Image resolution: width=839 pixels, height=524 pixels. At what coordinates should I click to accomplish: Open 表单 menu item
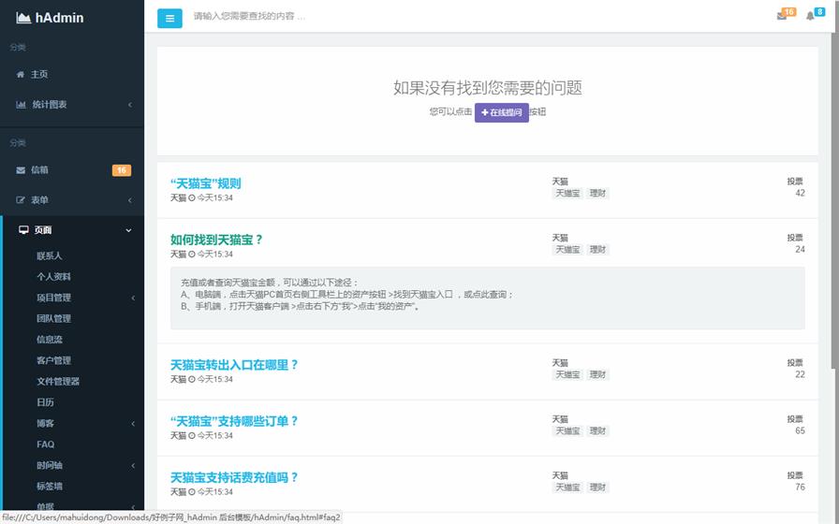[x=39, y=200]
